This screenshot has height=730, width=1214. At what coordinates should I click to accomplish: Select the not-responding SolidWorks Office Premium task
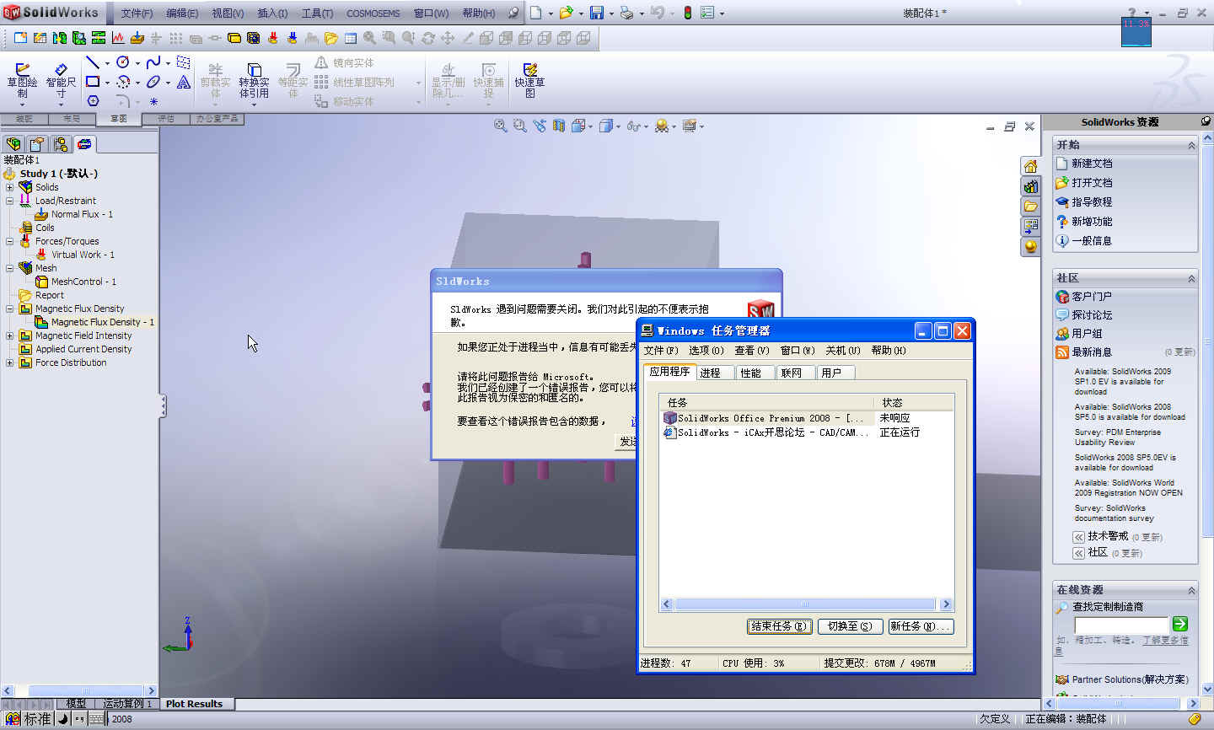[808, 418]
